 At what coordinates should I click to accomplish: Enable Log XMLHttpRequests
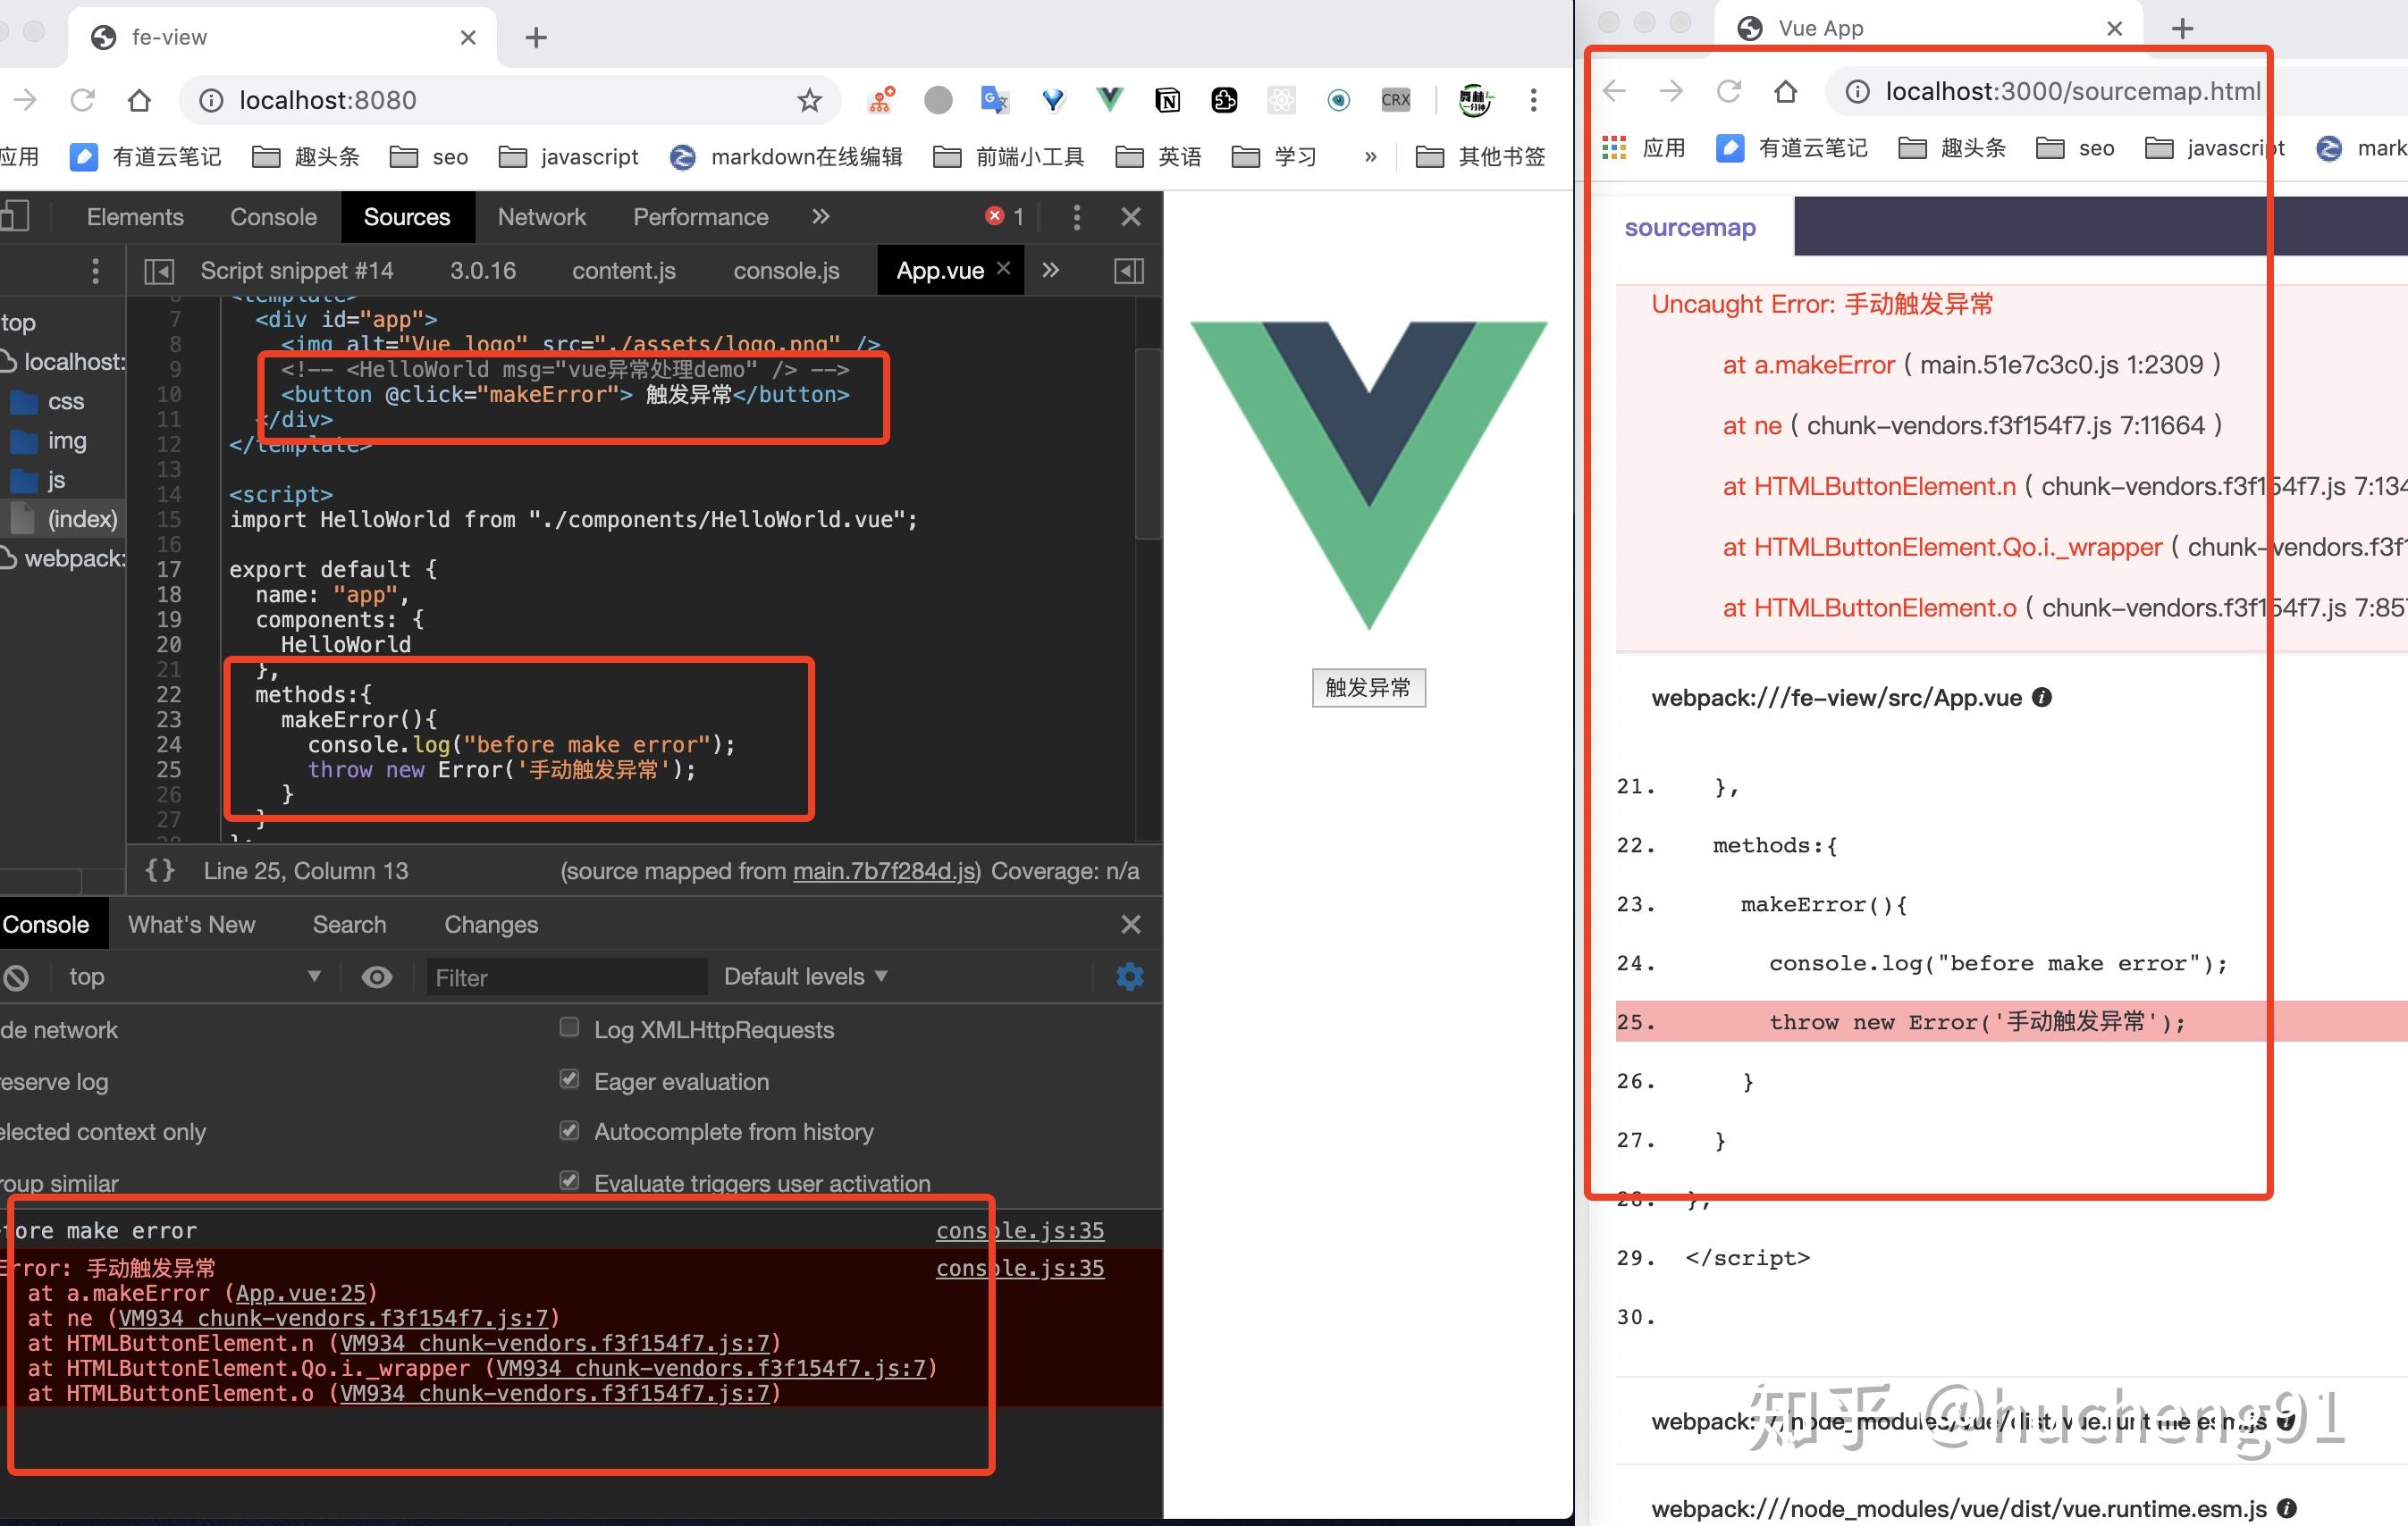coord(569,1027)
